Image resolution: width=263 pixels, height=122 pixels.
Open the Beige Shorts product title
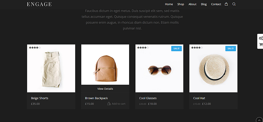pyautogui.click(x=40, y=98)
